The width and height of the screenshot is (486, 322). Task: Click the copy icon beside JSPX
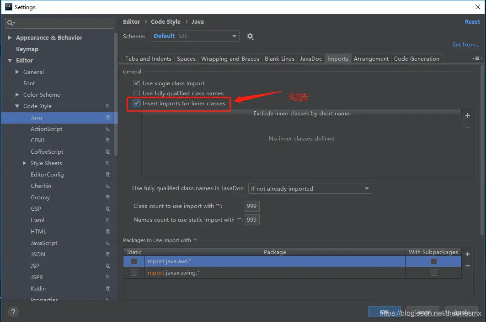click(x=108, y=277)
